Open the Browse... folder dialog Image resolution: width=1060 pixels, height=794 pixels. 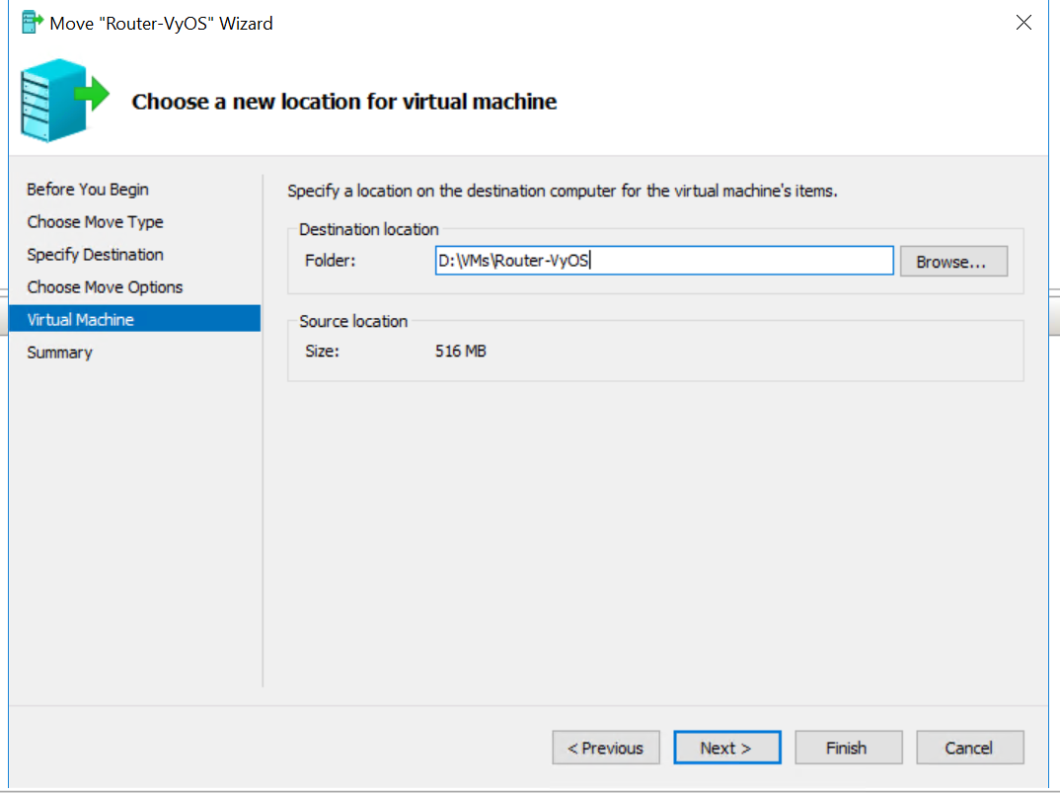953,261
